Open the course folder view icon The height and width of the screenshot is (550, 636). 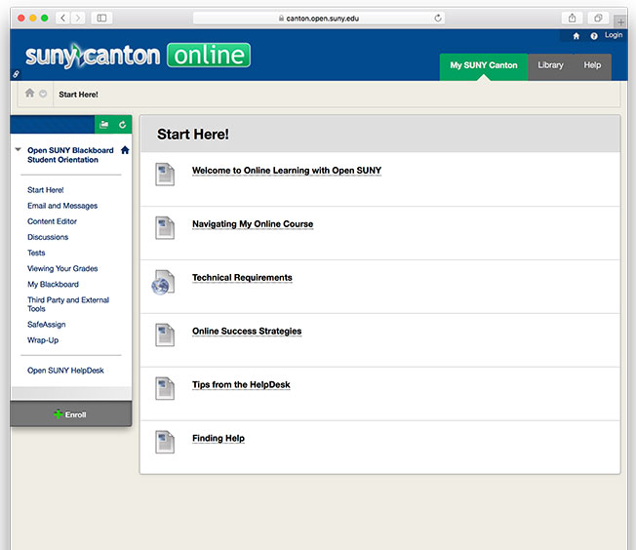pyautogui.click(x=104, y=125)
